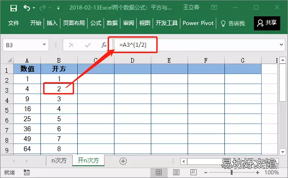288x178 pixels.
Task: Click the Ribbon Display Options icon
Action: pos(214,7)
